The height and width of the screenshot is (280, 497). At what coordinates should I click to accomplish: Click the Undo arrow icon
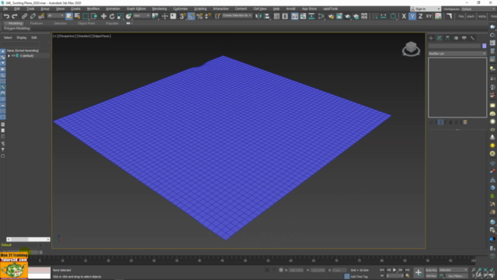coord(6,16)
